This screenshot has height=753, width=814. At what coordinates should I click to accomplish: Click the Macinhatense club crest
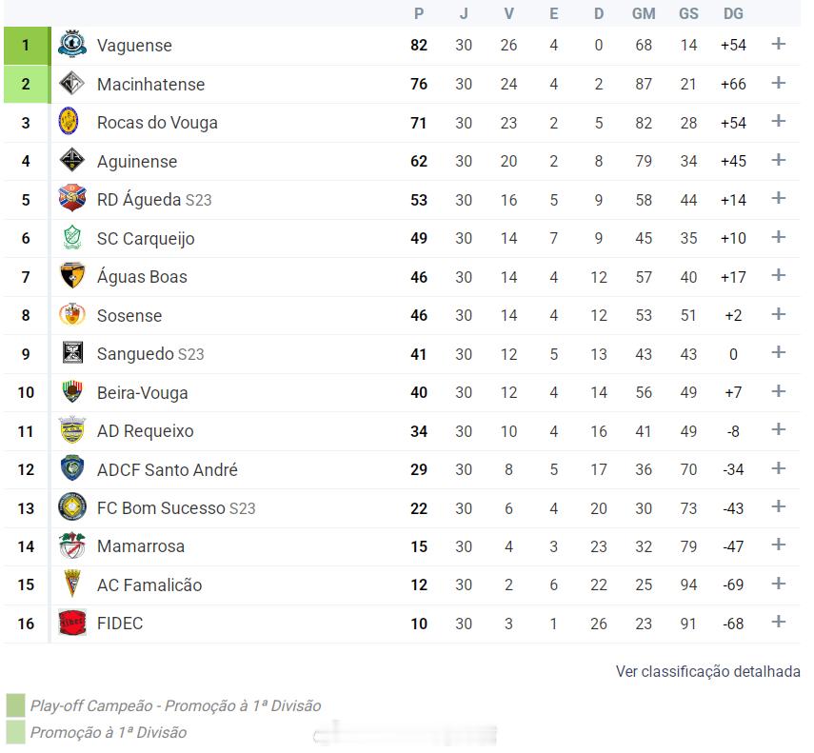[x=72, y=84]
